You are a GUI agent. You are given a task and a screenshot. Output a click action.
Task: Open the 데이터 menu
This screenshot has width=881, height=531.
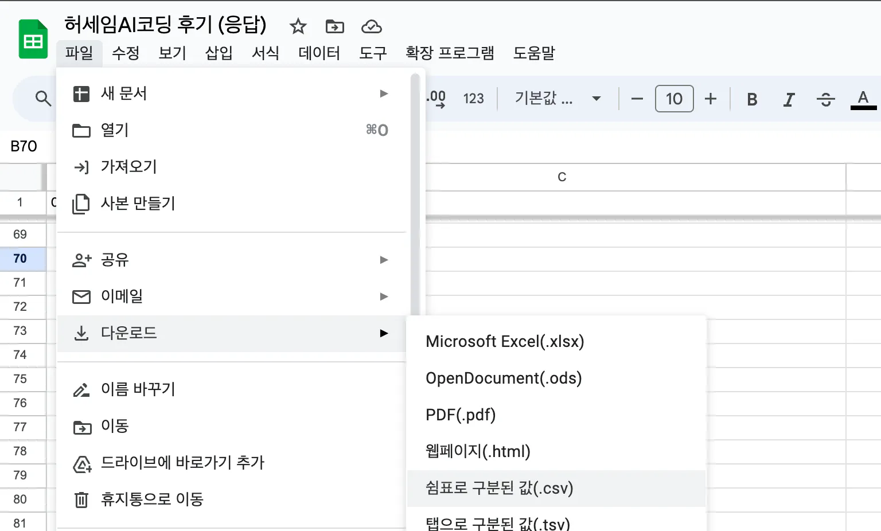click(x=319, y=53)
